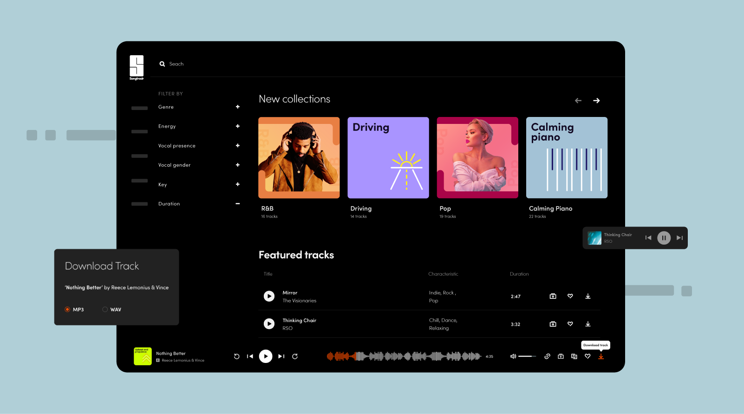744x414 pixels.
Task: Skip to previous track in bottom player
Action: 250,356
